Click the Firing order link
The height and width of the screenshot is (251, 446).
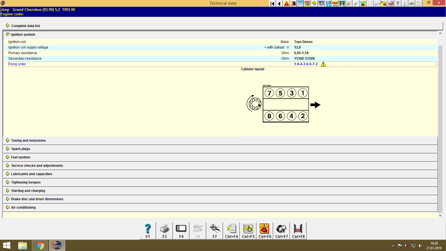point(17,64)
